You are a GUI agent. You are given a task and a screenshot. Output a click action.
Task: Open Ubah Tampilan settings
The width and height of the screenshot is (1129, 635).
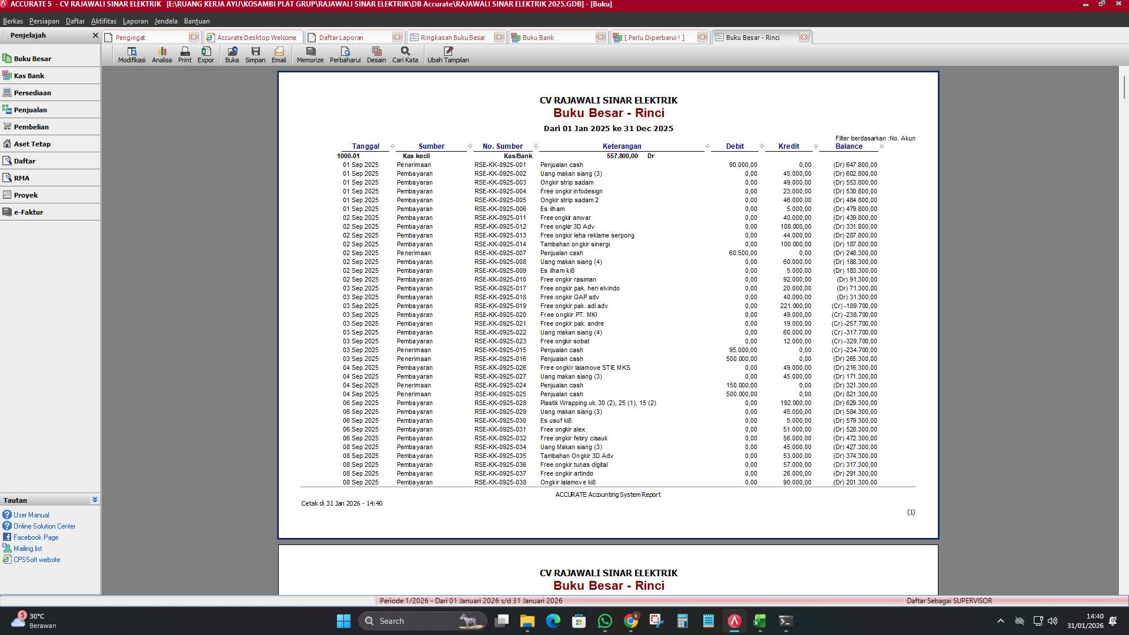(x=448, y=55)
